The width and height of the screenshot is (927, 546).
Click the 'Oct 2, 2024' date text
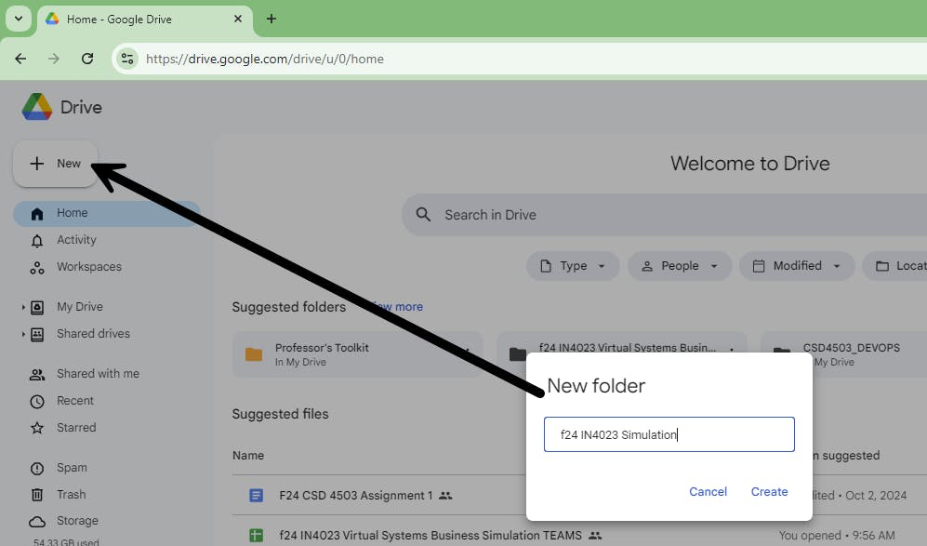(x=876, y=495)
